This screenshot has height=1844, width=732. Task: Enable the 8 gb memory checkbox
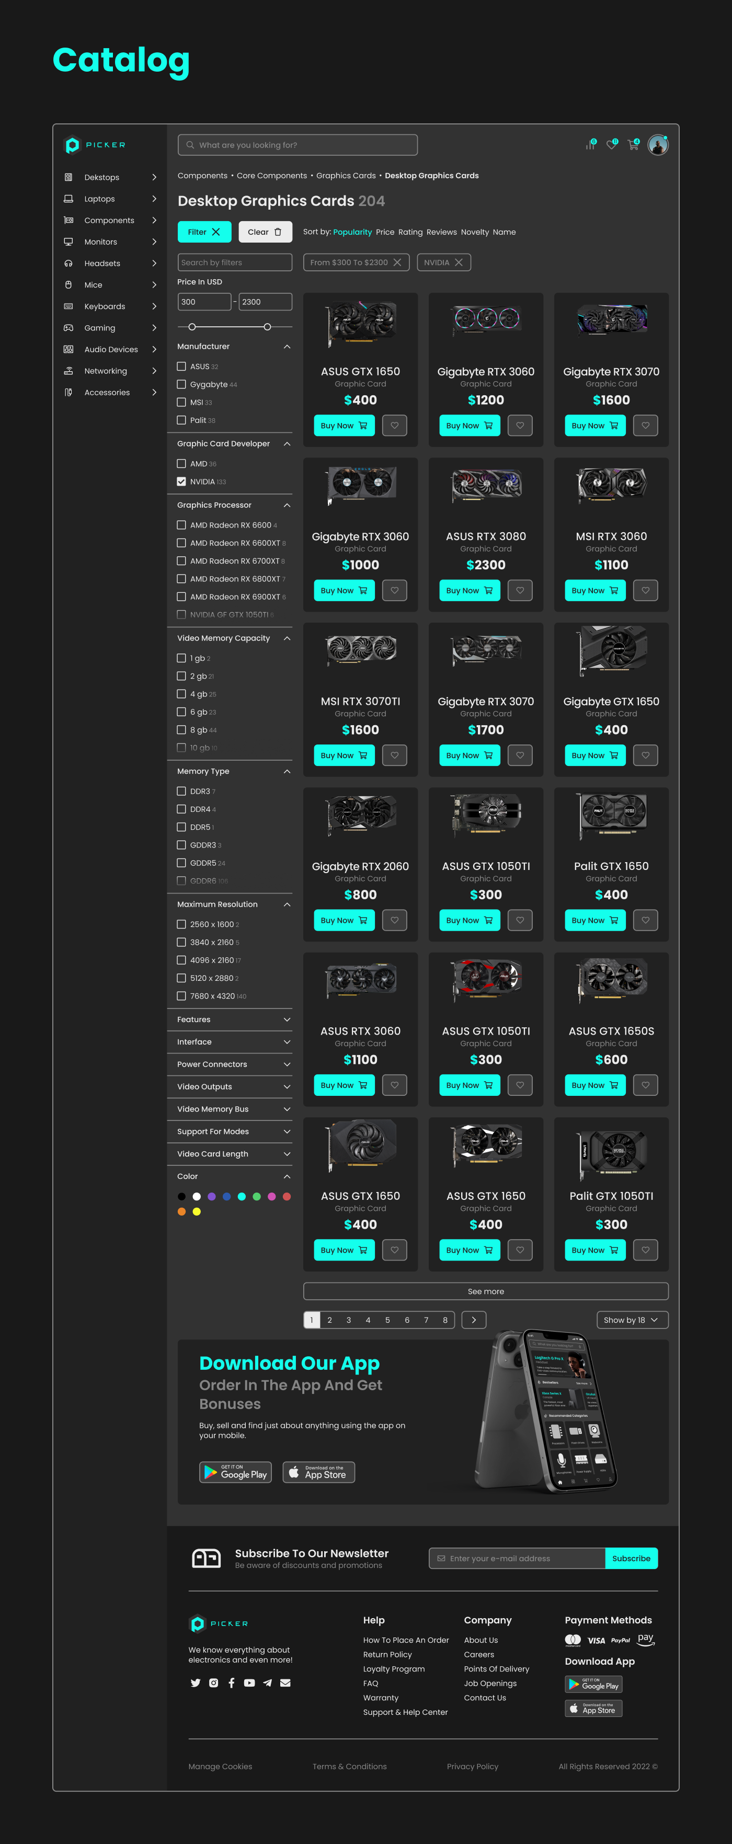pyautogui.click(x=182, y=729)
